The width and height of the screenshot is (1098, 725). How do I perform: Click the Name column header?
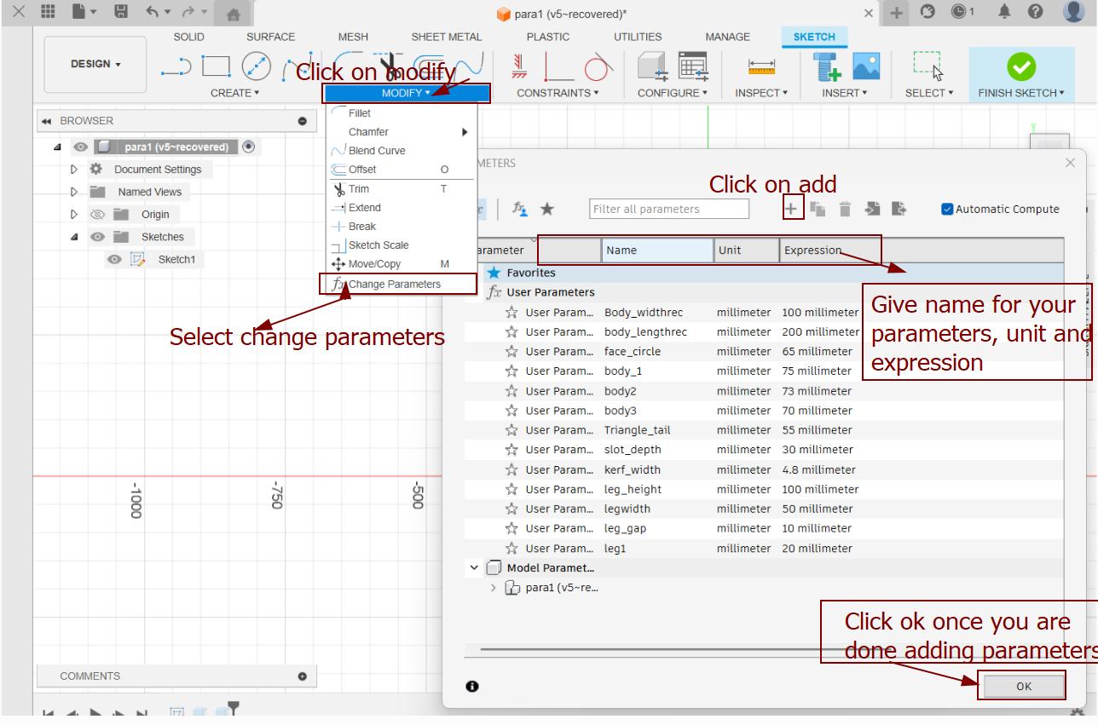[657, 250]
